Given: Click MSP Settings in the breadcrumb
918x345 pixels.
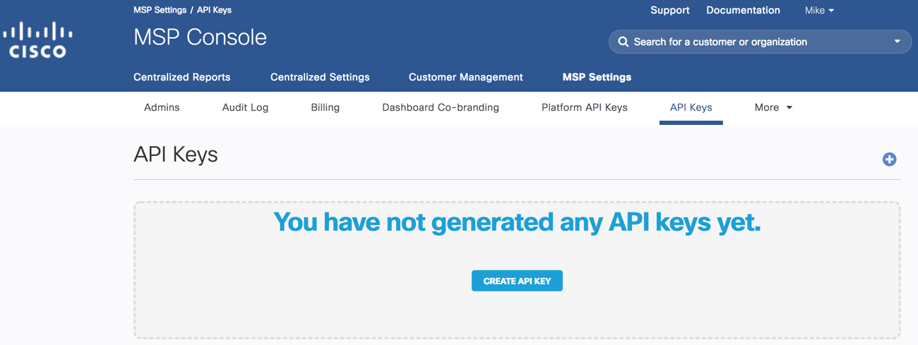Looking at the screenshot, I should [x=160, y=10].
